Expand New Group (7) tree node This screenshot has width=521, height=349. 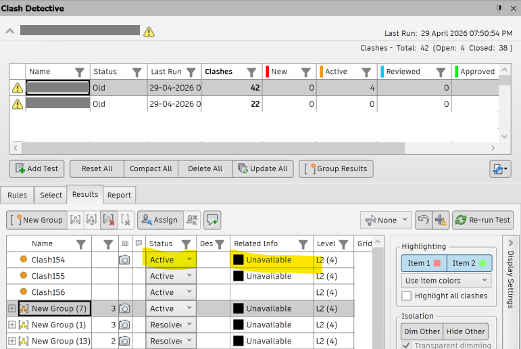(12, 308)
